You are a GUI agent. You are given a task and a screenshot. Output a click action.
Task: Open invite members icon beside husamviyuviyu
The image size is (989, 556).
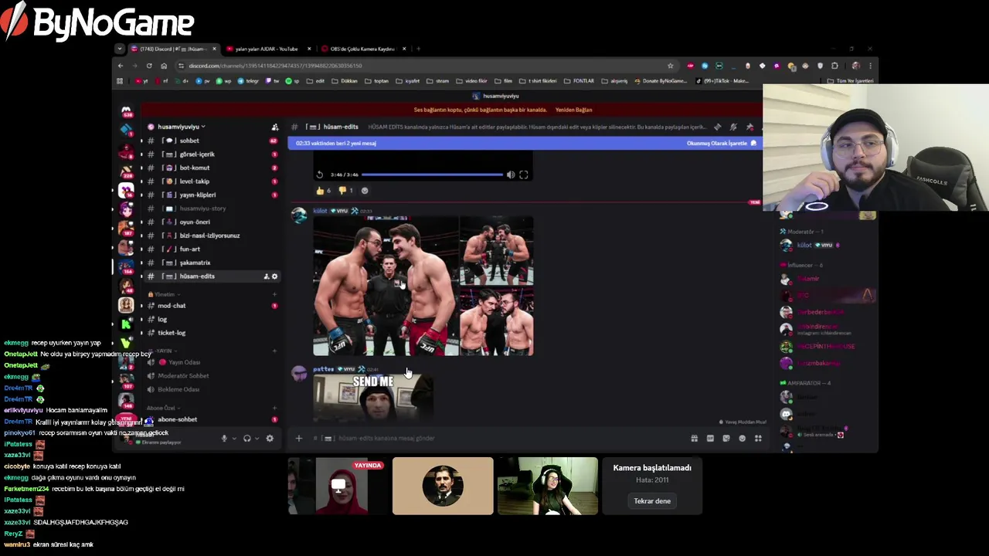click(x=274, y=127)
